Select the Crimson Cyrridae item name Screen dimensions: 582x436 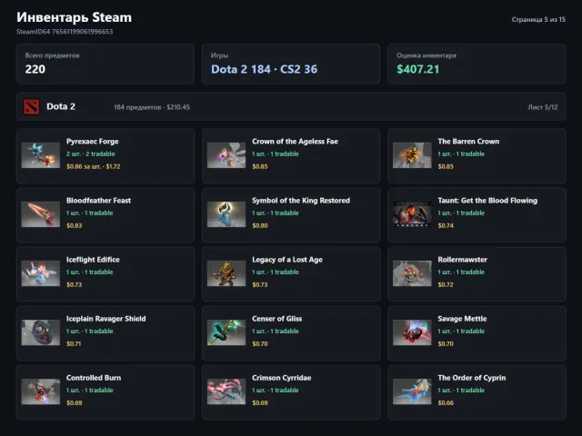(282, 378)
